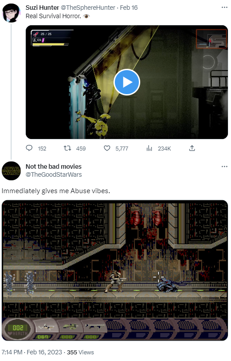Click the Suzi Hunter display name
The image size is (231, 361).
pyautogui.click(x=42, y=8)
